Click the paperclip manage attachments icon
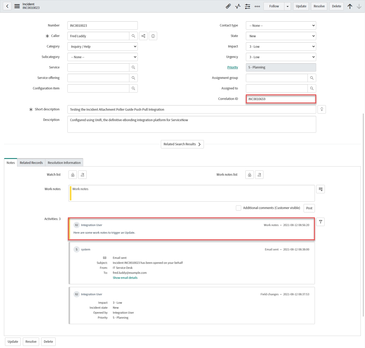The height and width of the screenshot is (348, 365). click(228, 6)
